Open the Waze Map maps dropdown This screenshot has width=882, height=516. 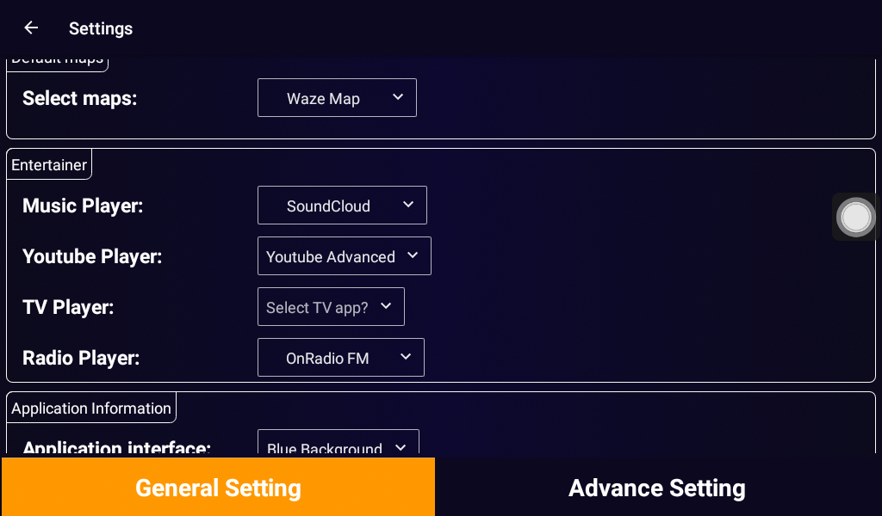337,98
